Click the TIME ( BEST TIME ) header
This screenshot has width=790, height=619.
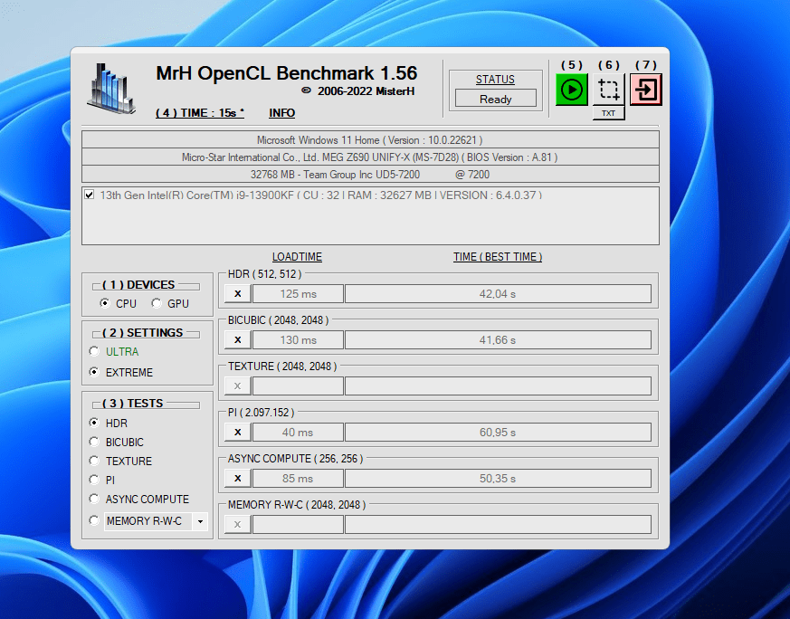click(498, 257)
